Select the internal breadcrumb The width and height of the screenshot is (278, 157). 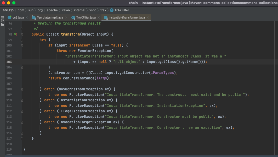coord(80,10)
